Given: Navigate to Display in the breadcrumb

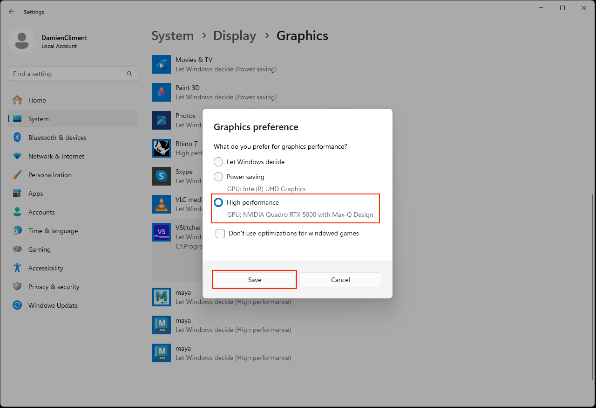Looking at the screenshot, I should 235,36.
